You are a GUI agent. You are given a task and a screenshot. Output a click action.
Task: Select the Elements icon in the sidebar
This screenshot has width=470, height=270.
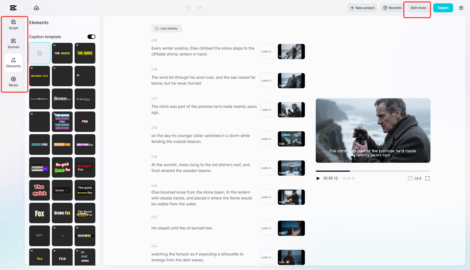coord(13,62)
